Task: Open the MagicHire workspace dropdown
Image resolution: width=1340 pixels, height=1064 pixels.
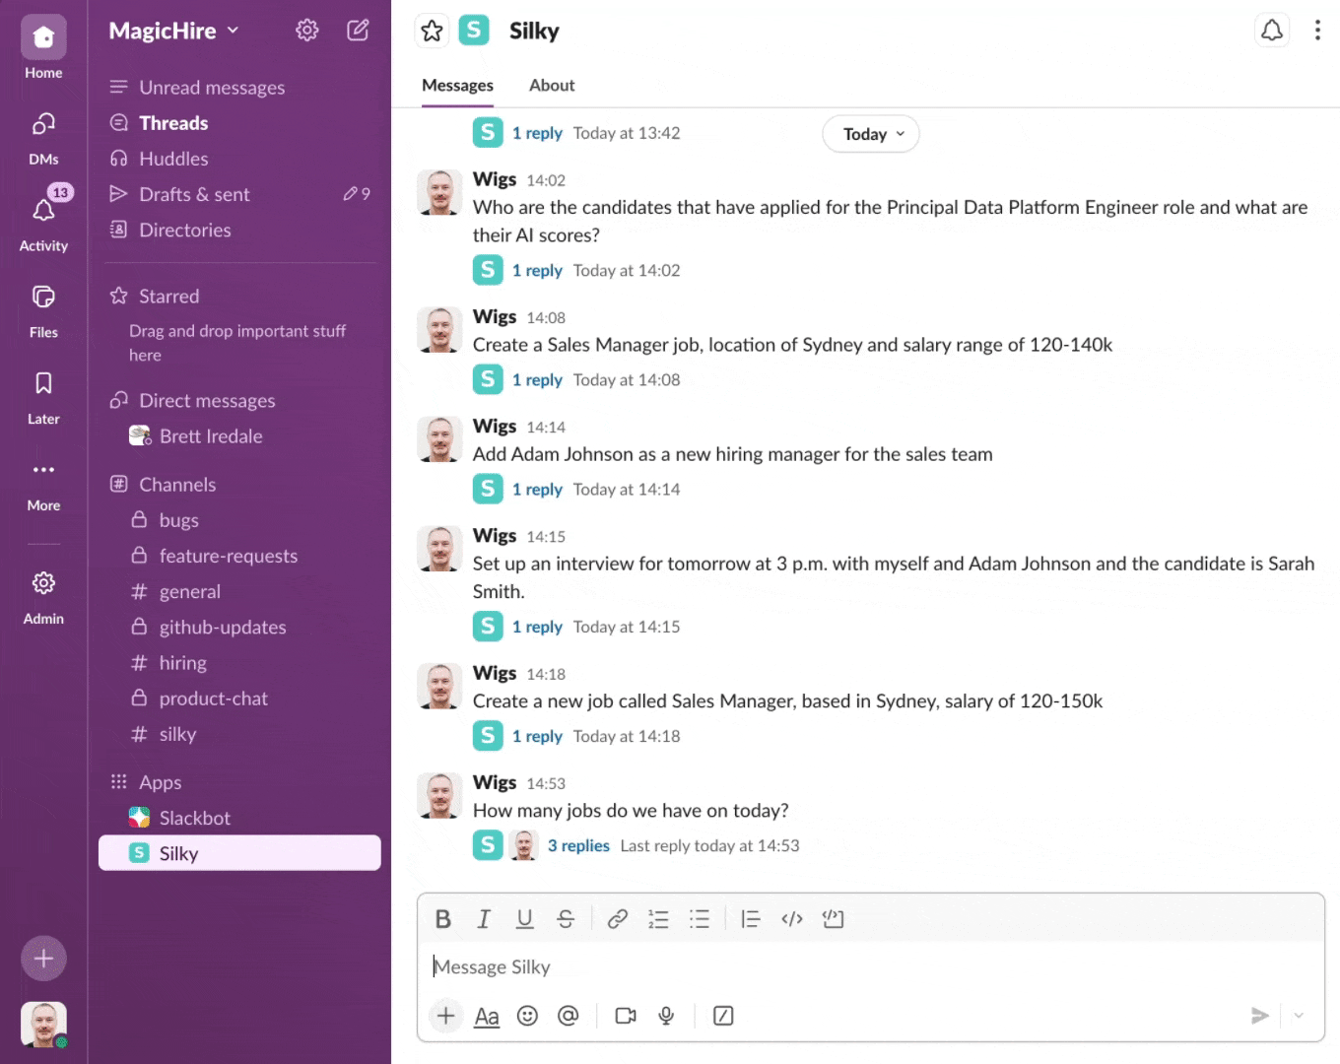Action: [172, 31]
